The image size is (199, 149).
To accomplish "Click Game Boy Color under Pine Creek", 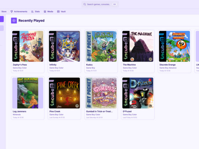I will pyautogui.click(x=57, y=115).
